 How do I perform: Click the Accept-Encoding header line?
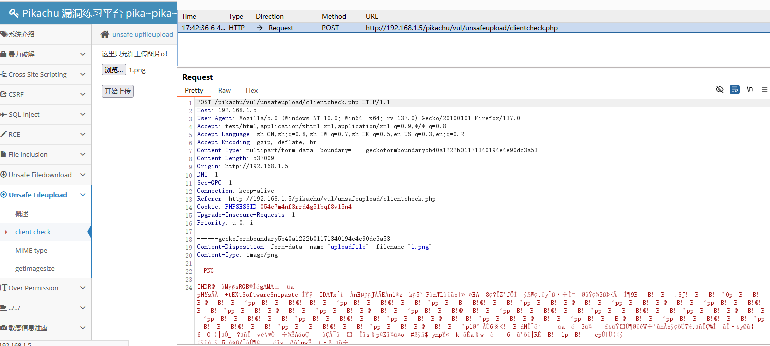(x=256, y=142)
